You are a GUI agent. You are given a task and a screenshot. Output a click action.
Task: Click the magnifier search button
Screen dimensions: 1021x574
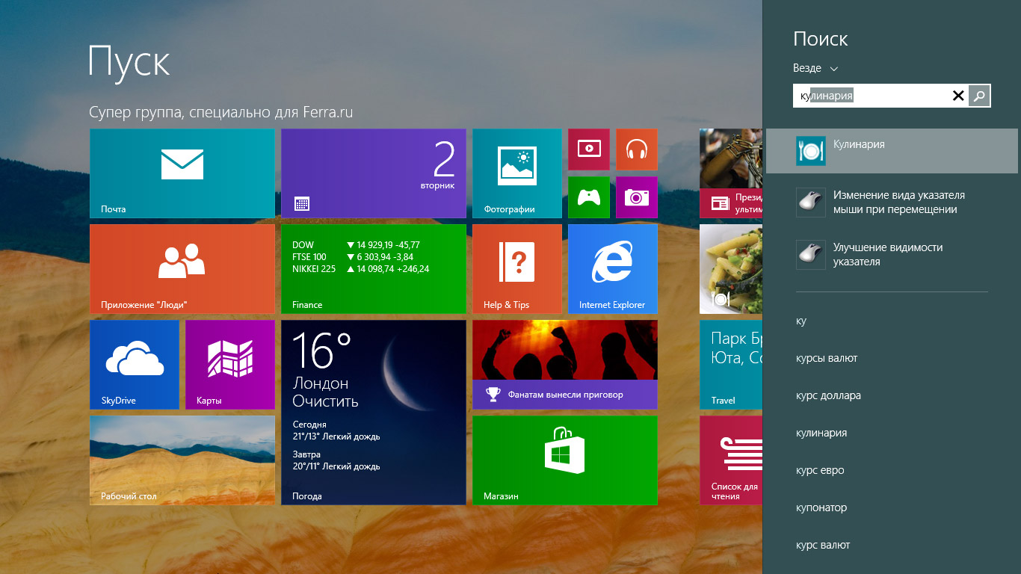point(979,96)
